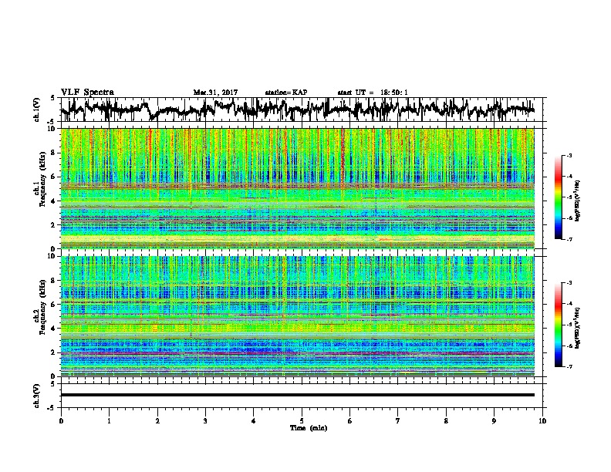Viewport: 611px width, 472px height.
Task: Click the "1" time axis tick label
Action: [109, 421]
